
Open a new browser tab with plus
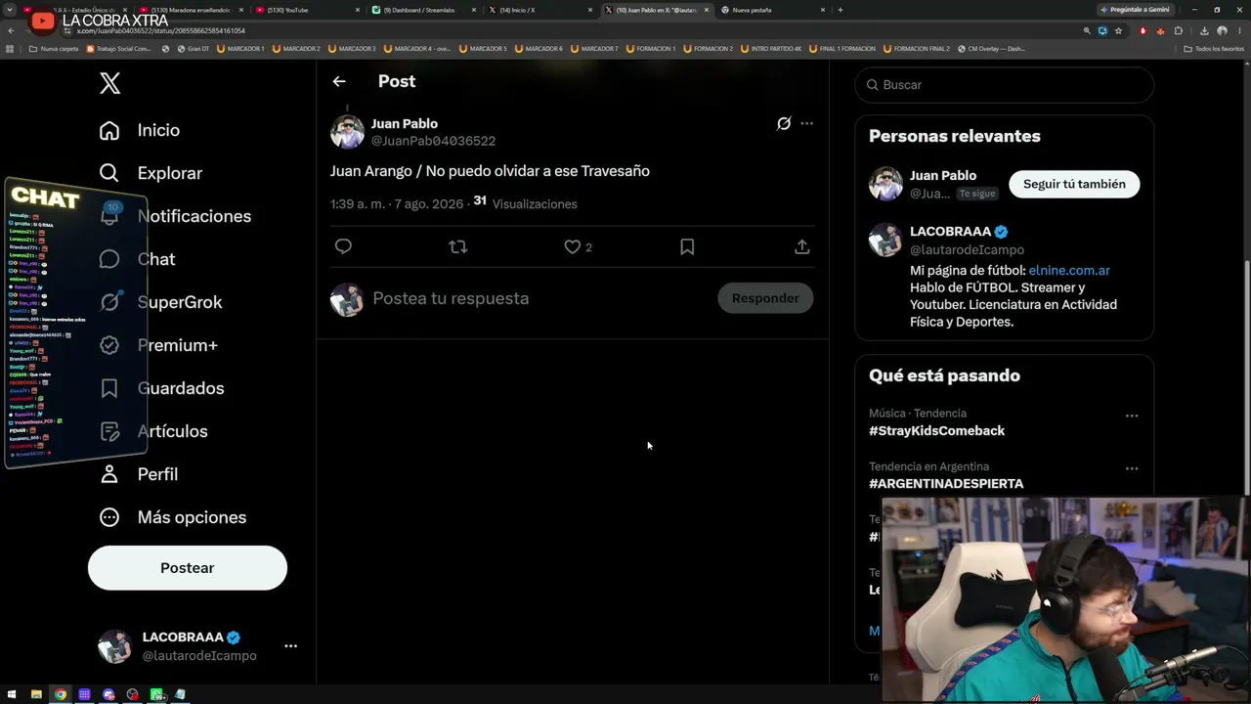coord(841,10)
